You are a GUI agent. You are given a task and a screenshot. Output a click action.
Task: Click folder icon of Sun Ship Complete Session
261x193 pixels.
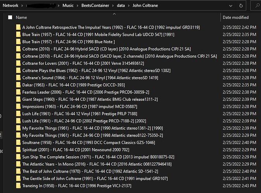point(18,157)
